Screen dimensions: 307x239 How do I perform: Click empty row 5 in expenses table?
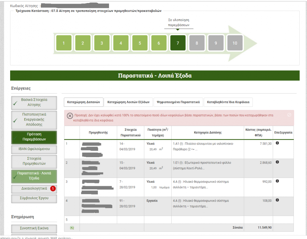[x=179, y=220]
